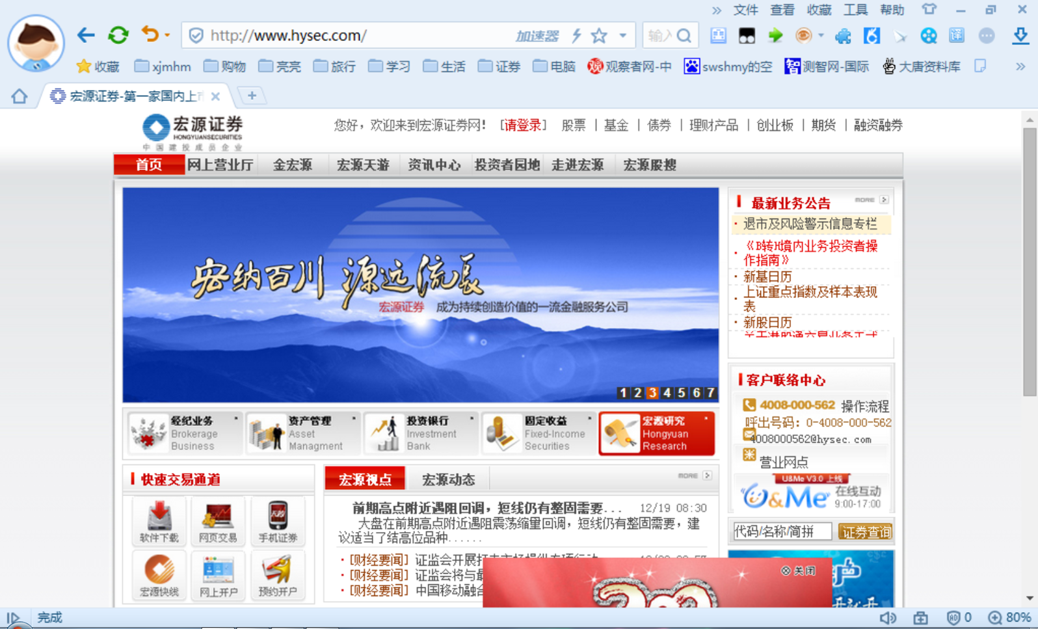Expand bookmarks bar overflow chevron
The height and width of the screenshot is (629, 1038).
point(1020,66)
